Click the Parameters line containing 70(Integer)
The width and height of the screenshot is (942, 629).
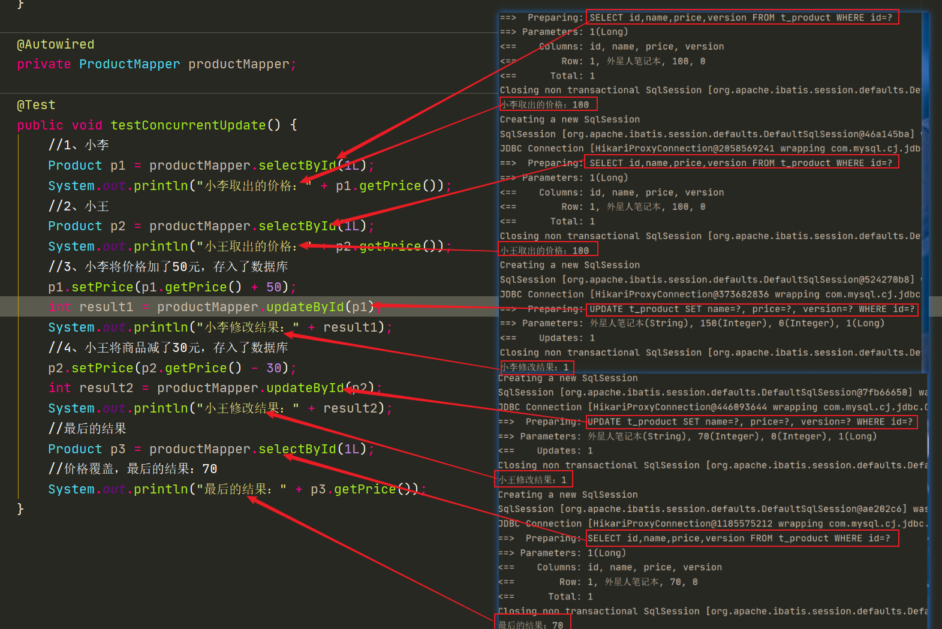click(687, 436)
